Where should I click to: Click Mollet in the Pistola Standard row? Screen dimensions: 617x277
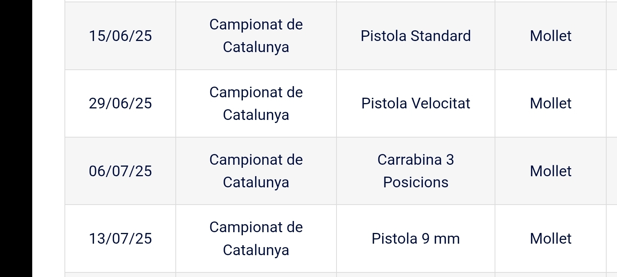550,36
